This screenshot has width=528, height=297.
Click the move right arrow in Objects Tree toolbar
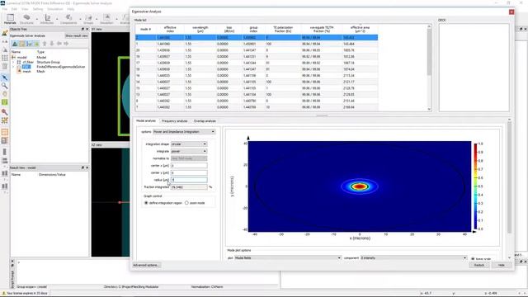tap(66, 44)
